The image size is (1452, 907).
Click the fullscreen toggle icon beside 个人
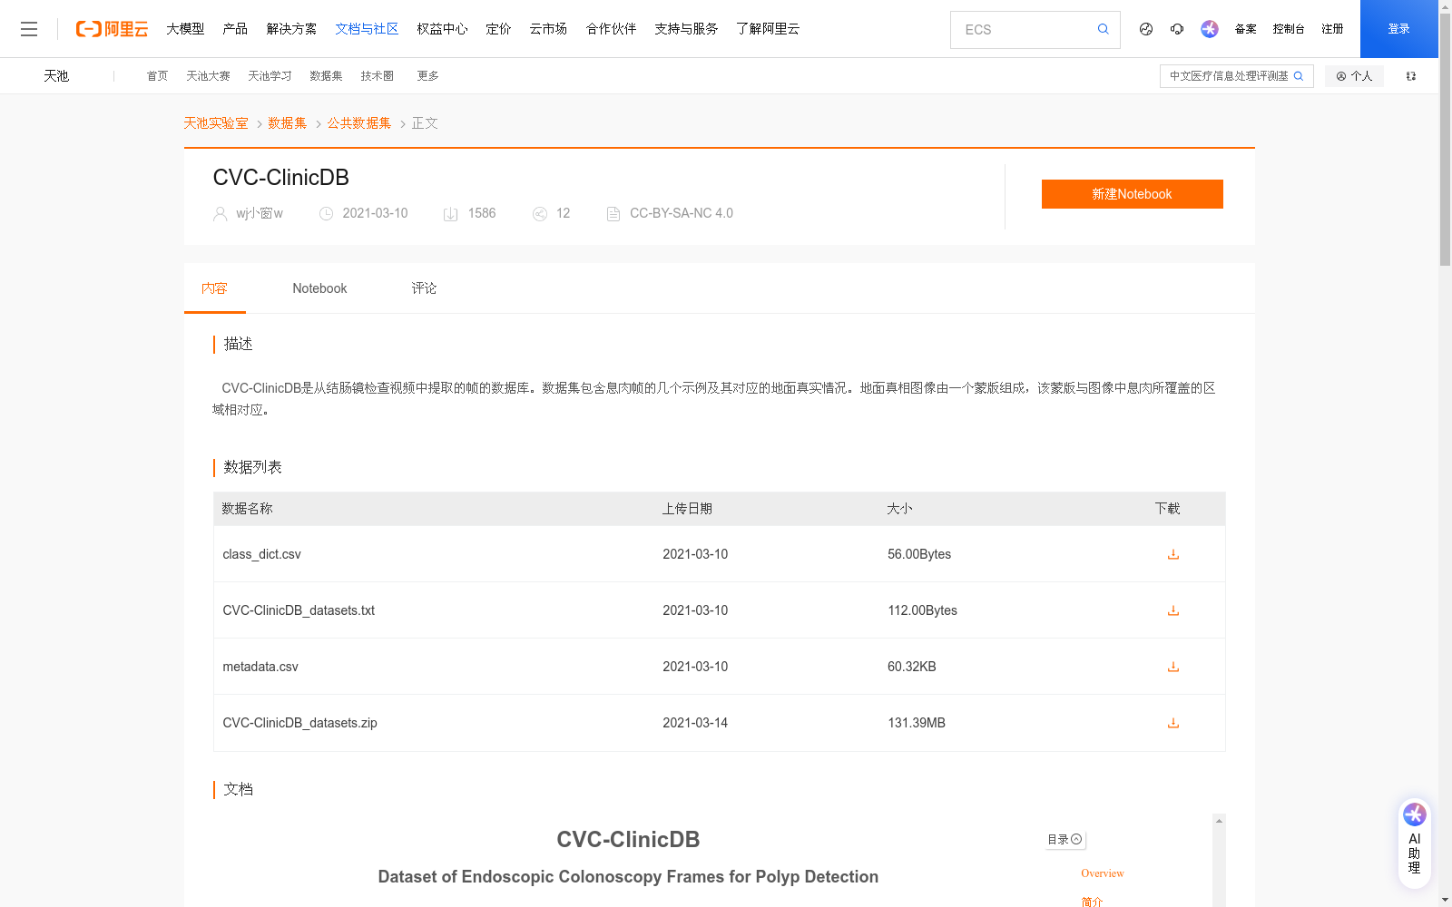pos(1411,76)
